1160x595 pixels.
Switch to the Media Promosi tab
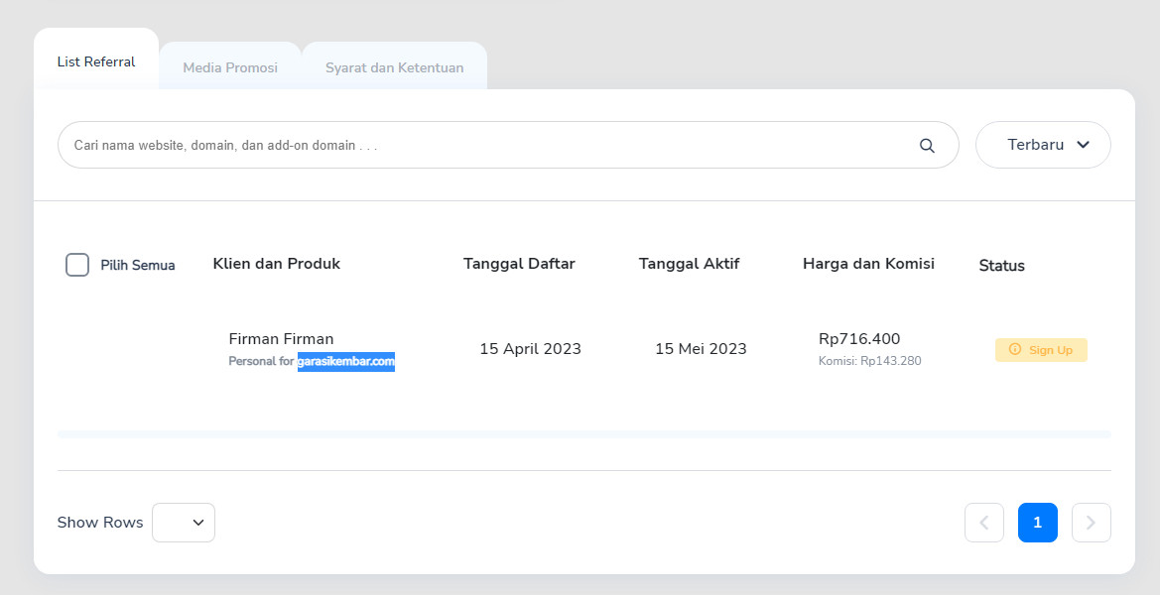[230, 68]
